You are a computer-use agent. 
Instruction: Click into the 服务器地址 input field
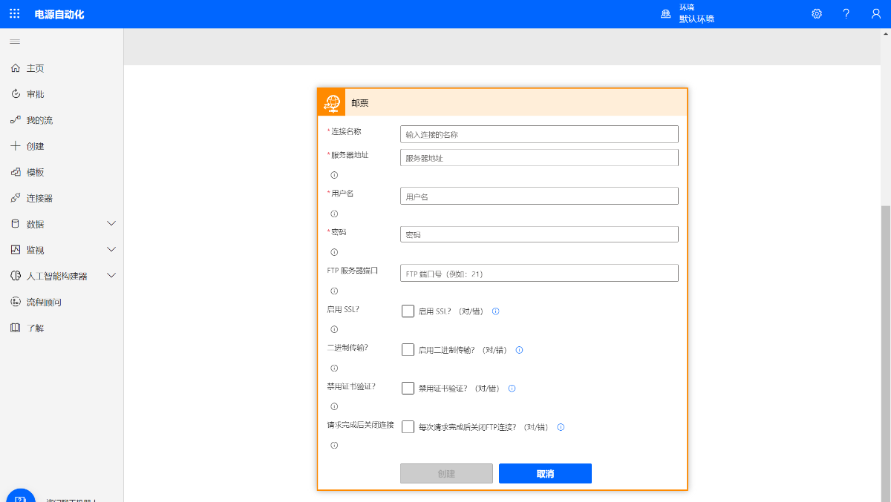pos(539,158)
